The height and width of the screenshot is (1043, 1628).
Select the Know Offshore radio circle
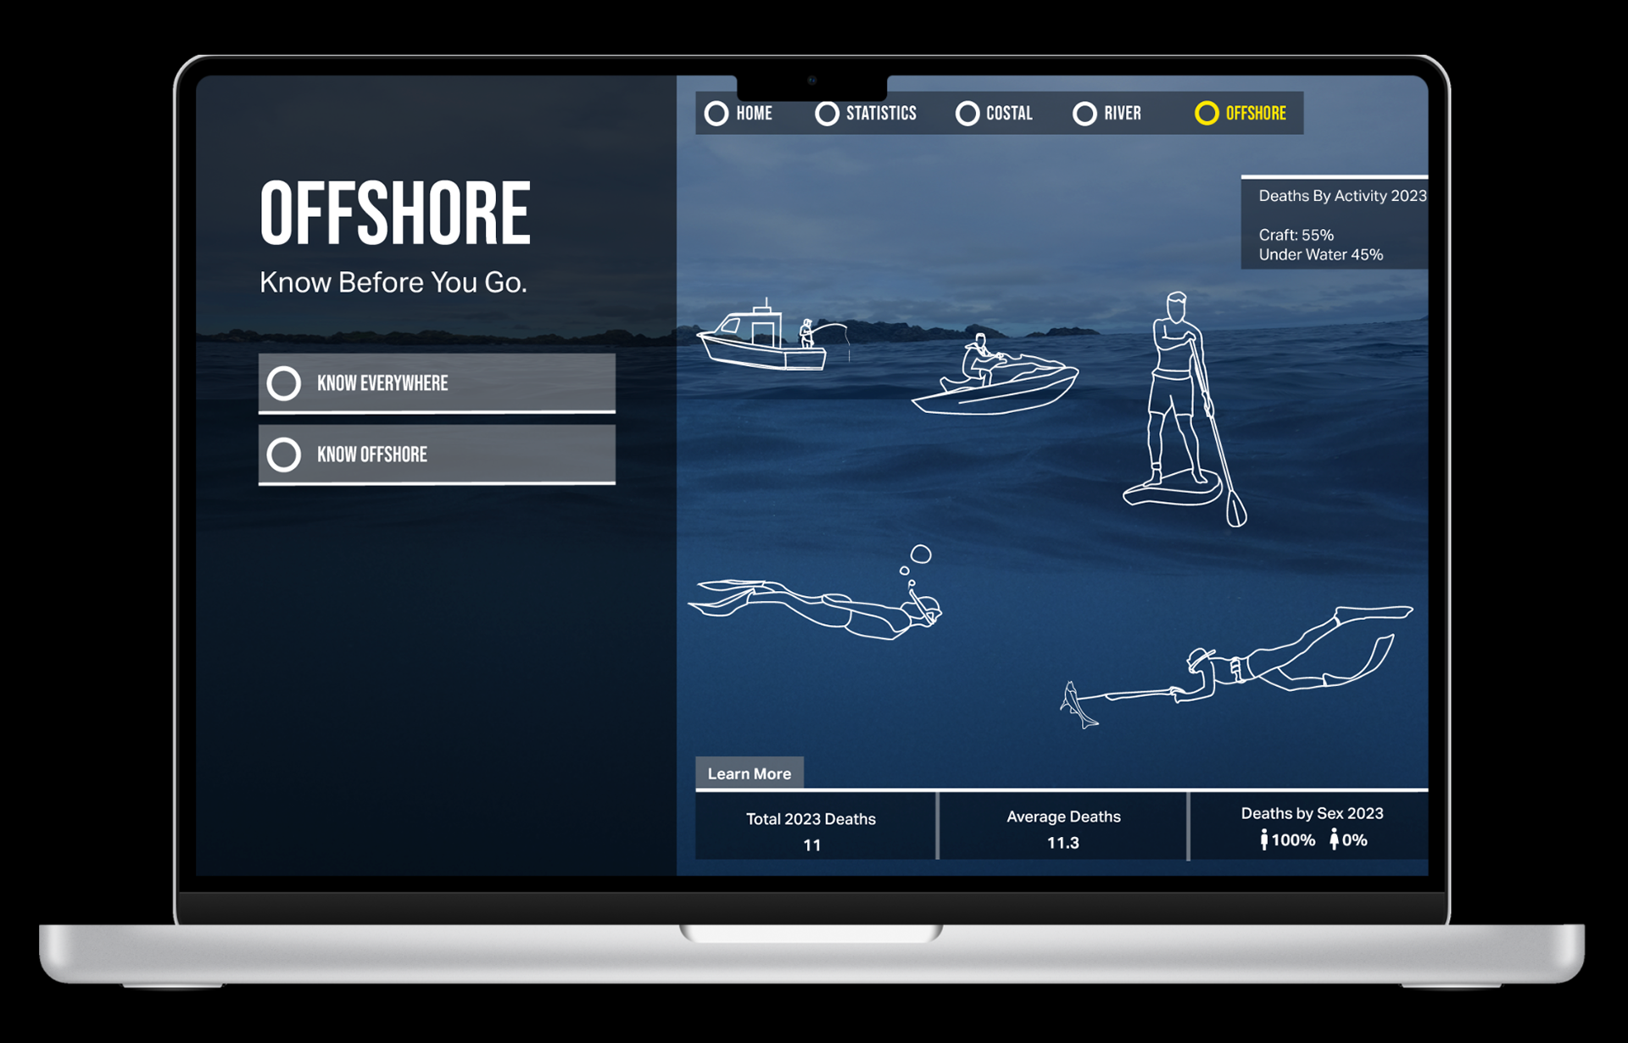tap(284, 455)
